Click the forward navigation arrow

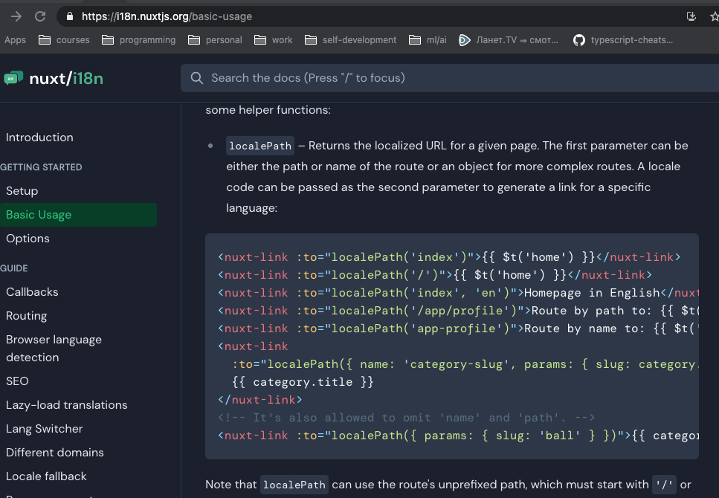[15, 15]
